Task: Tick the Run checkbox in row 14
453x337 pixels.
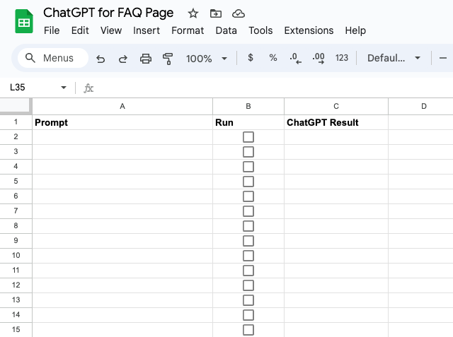Action: (x=248, y=315)
